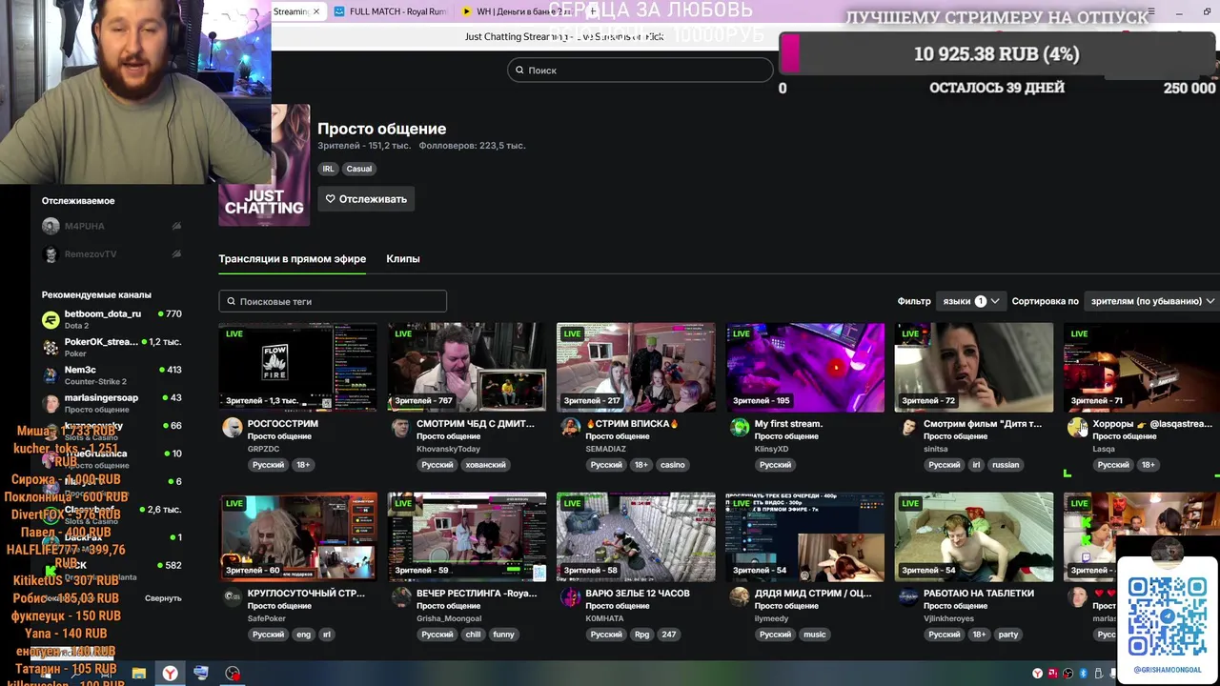Viewport: 1220px width, 686px height.
Task: Open M4PUHA followed channel avatar
Action: tap(51, 226)
